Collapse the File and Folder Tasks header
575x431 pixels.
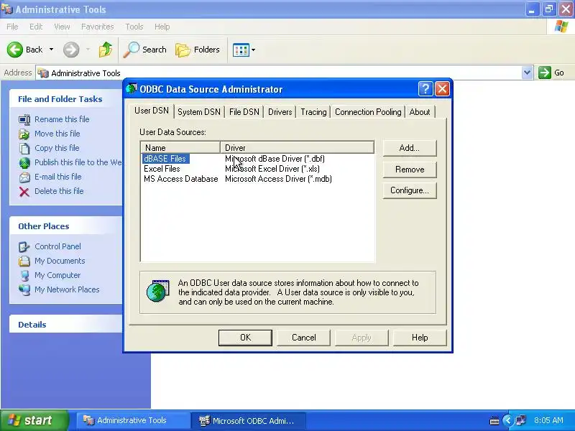(x=66, y=99)
